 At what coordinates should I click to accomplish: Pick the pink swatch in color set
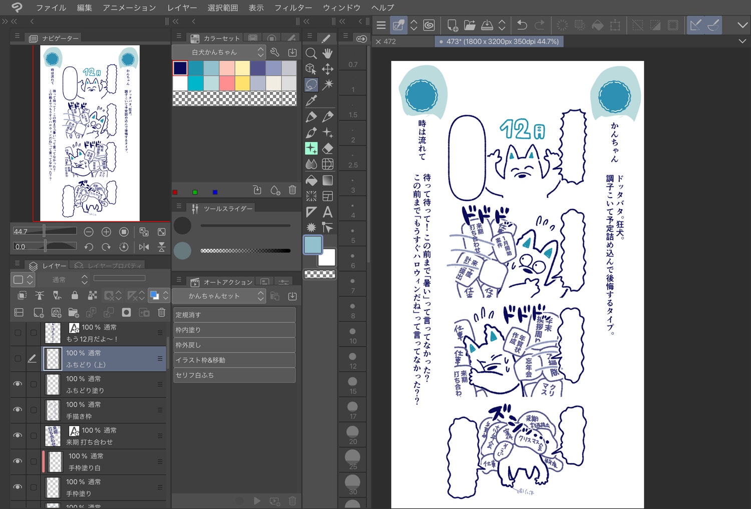(x=227, y=83)
